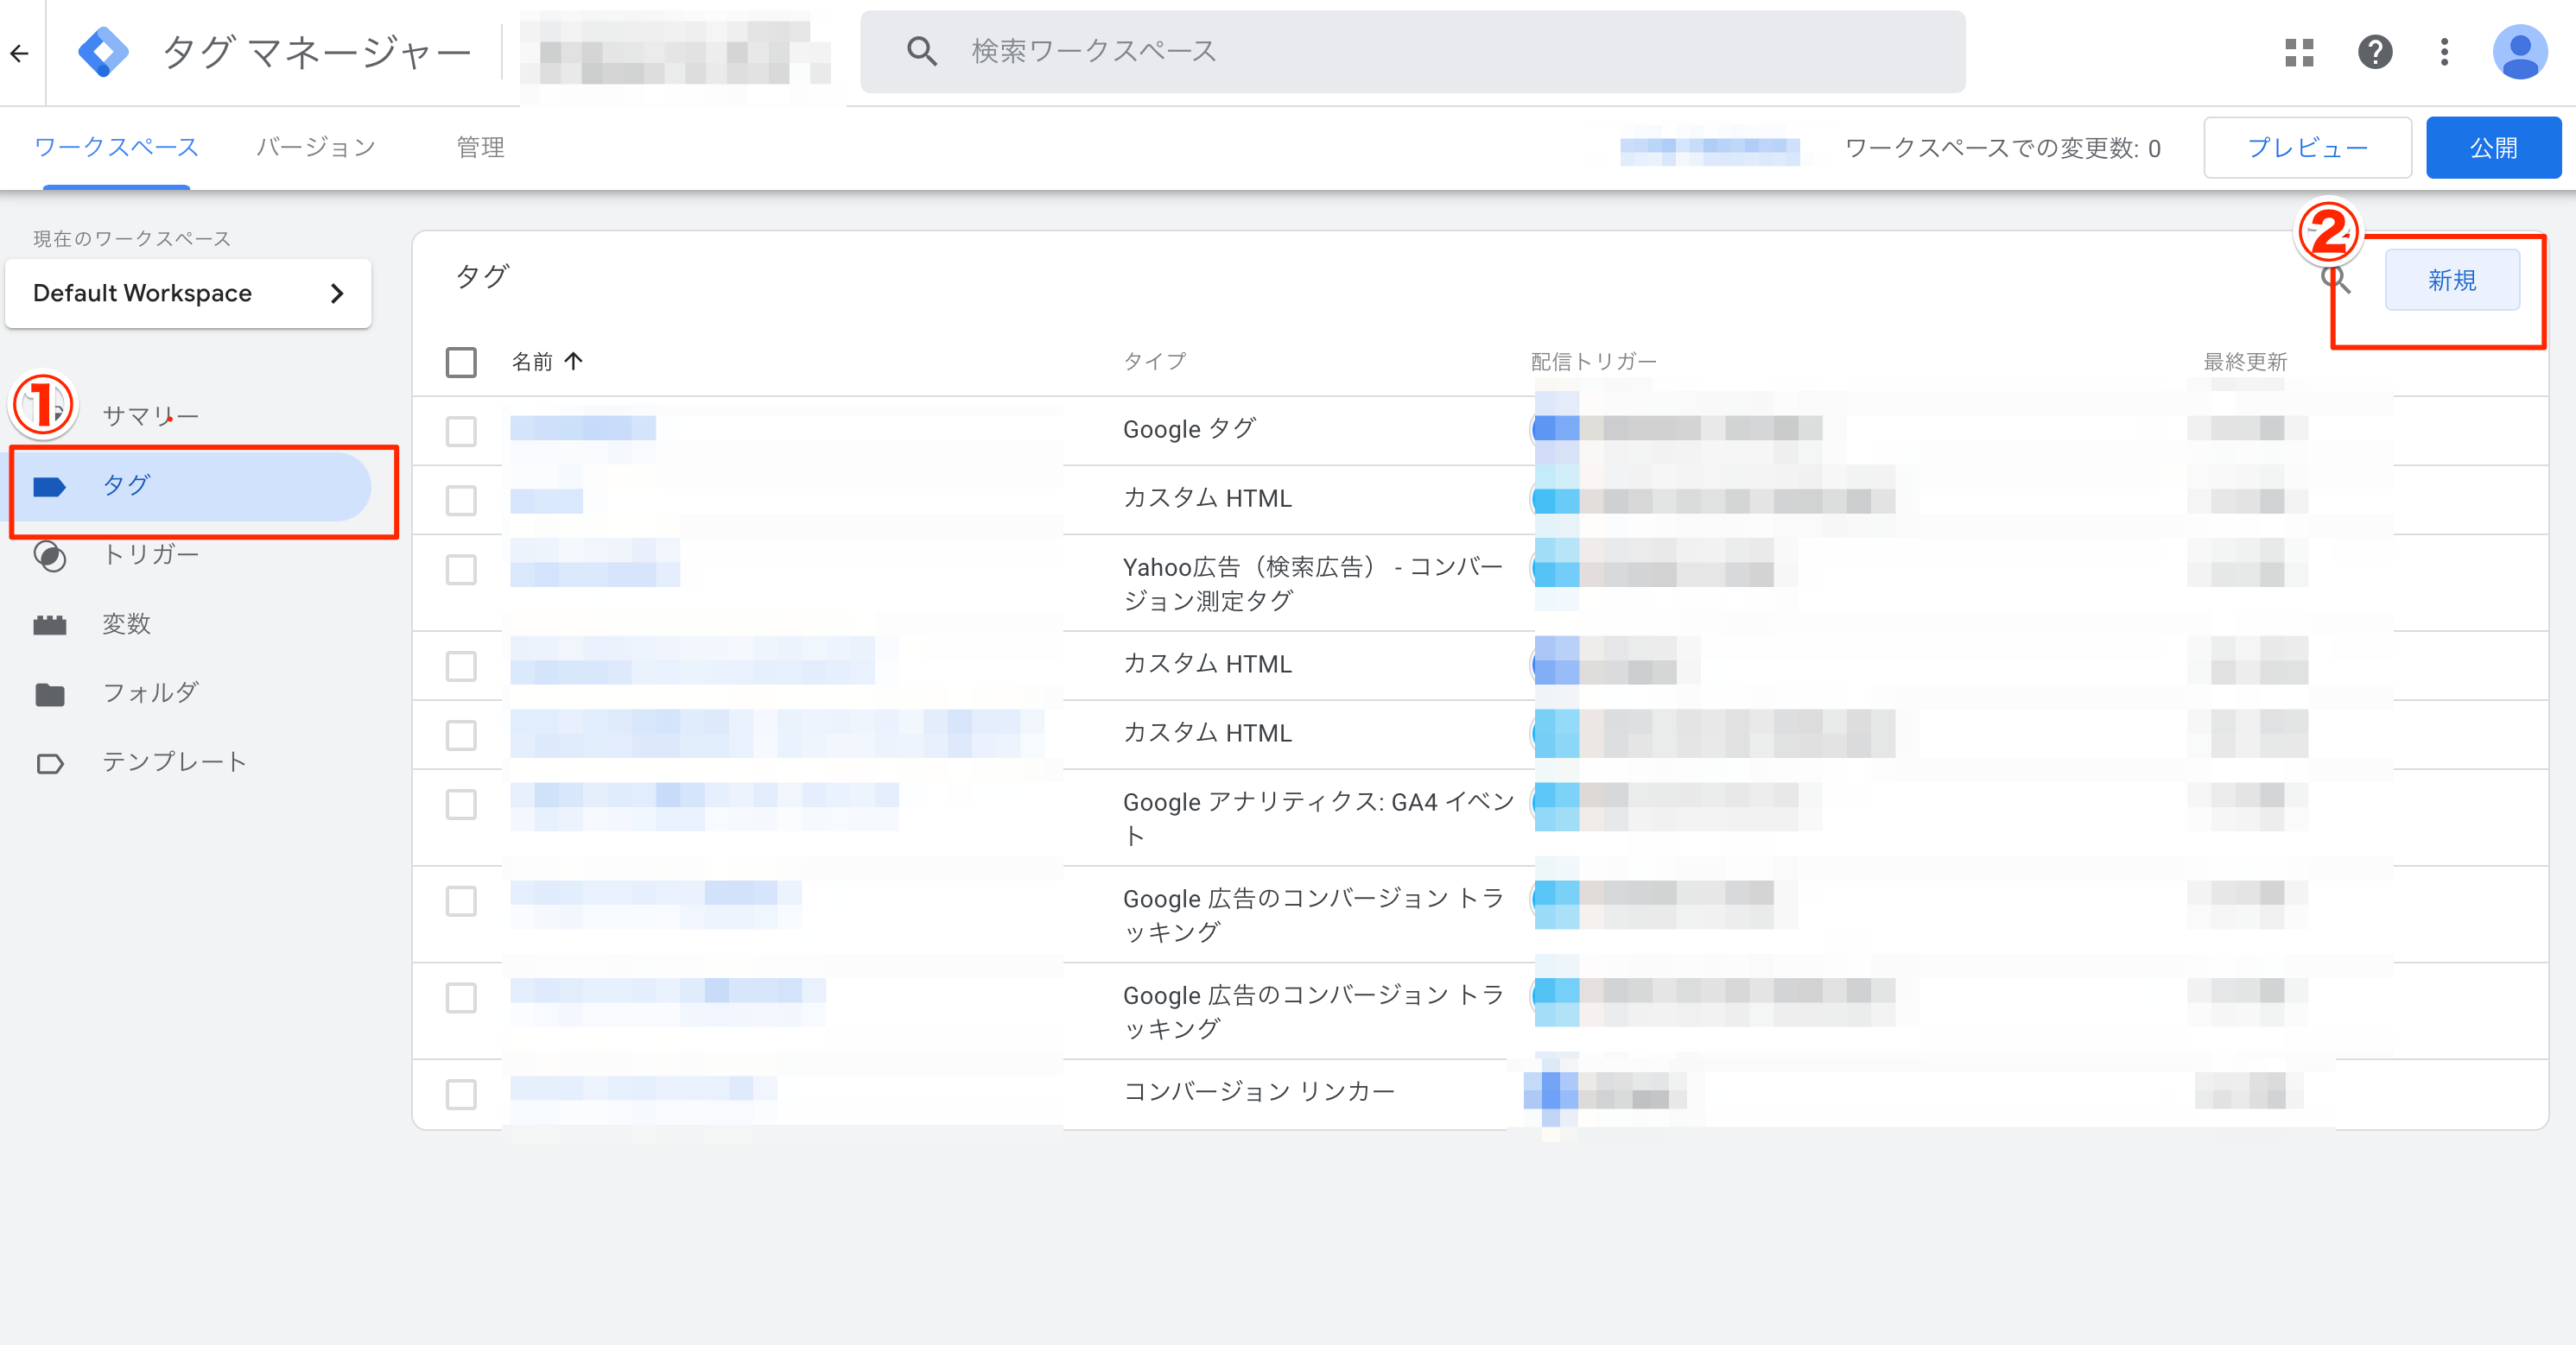Viewport: 2576px width, 1345px height.
Task: Click the コンバージョン リンカー type cell
Action: point(1258,1091)
